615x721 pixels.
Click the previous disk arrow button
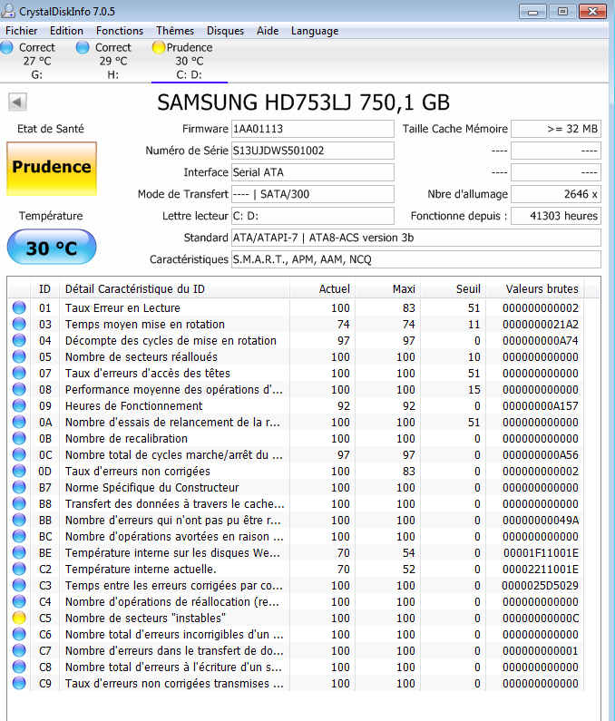coord(17,102)
